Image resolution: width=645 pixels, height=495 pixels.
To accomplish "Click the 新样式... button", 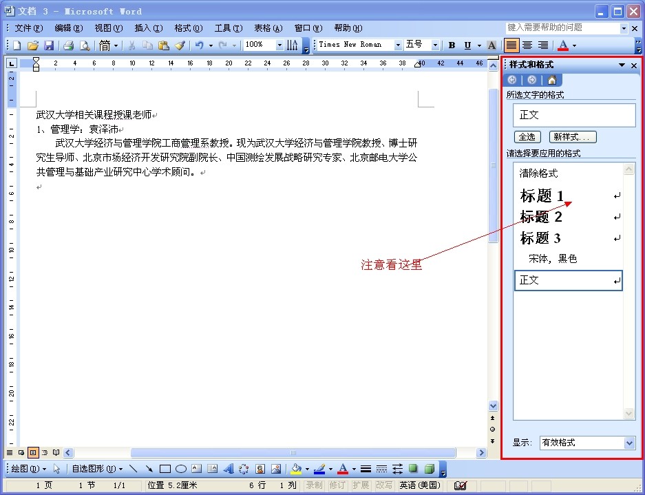I will pyautogui.click(x=572, y=137).
